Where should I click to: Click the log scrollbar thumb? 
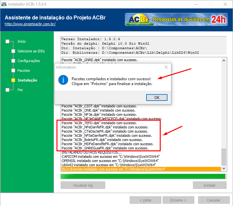(x=224, y=157)
